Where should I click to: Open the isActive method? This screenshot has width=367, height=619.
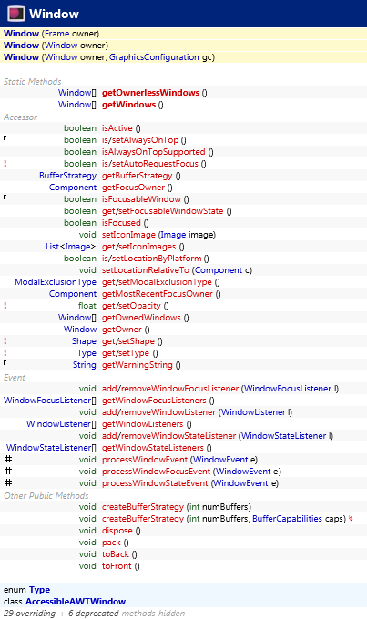coord(117,128)
